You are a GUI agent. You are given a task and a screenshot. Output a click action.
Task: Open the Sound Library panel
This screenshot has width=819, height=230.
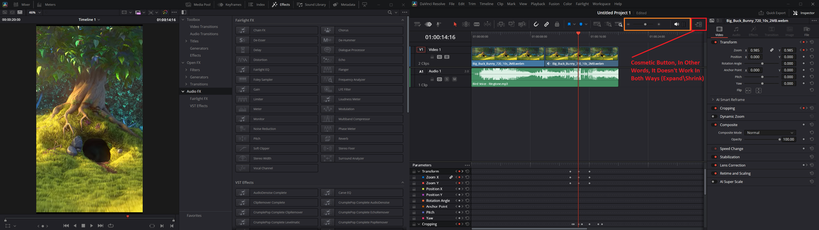[x=312, y=4]
